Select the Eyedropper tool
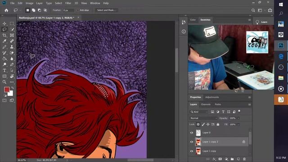Image resolution: width=288 pixels, height=162 pixels. coord(4,41)
